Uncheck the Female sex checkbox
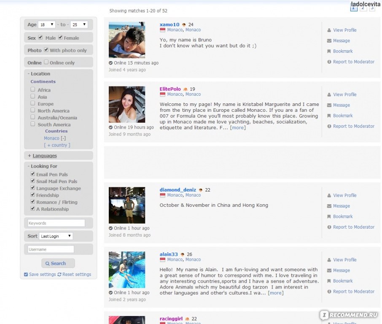This screenshot has height=324, width=382. [x=60, y=38]
